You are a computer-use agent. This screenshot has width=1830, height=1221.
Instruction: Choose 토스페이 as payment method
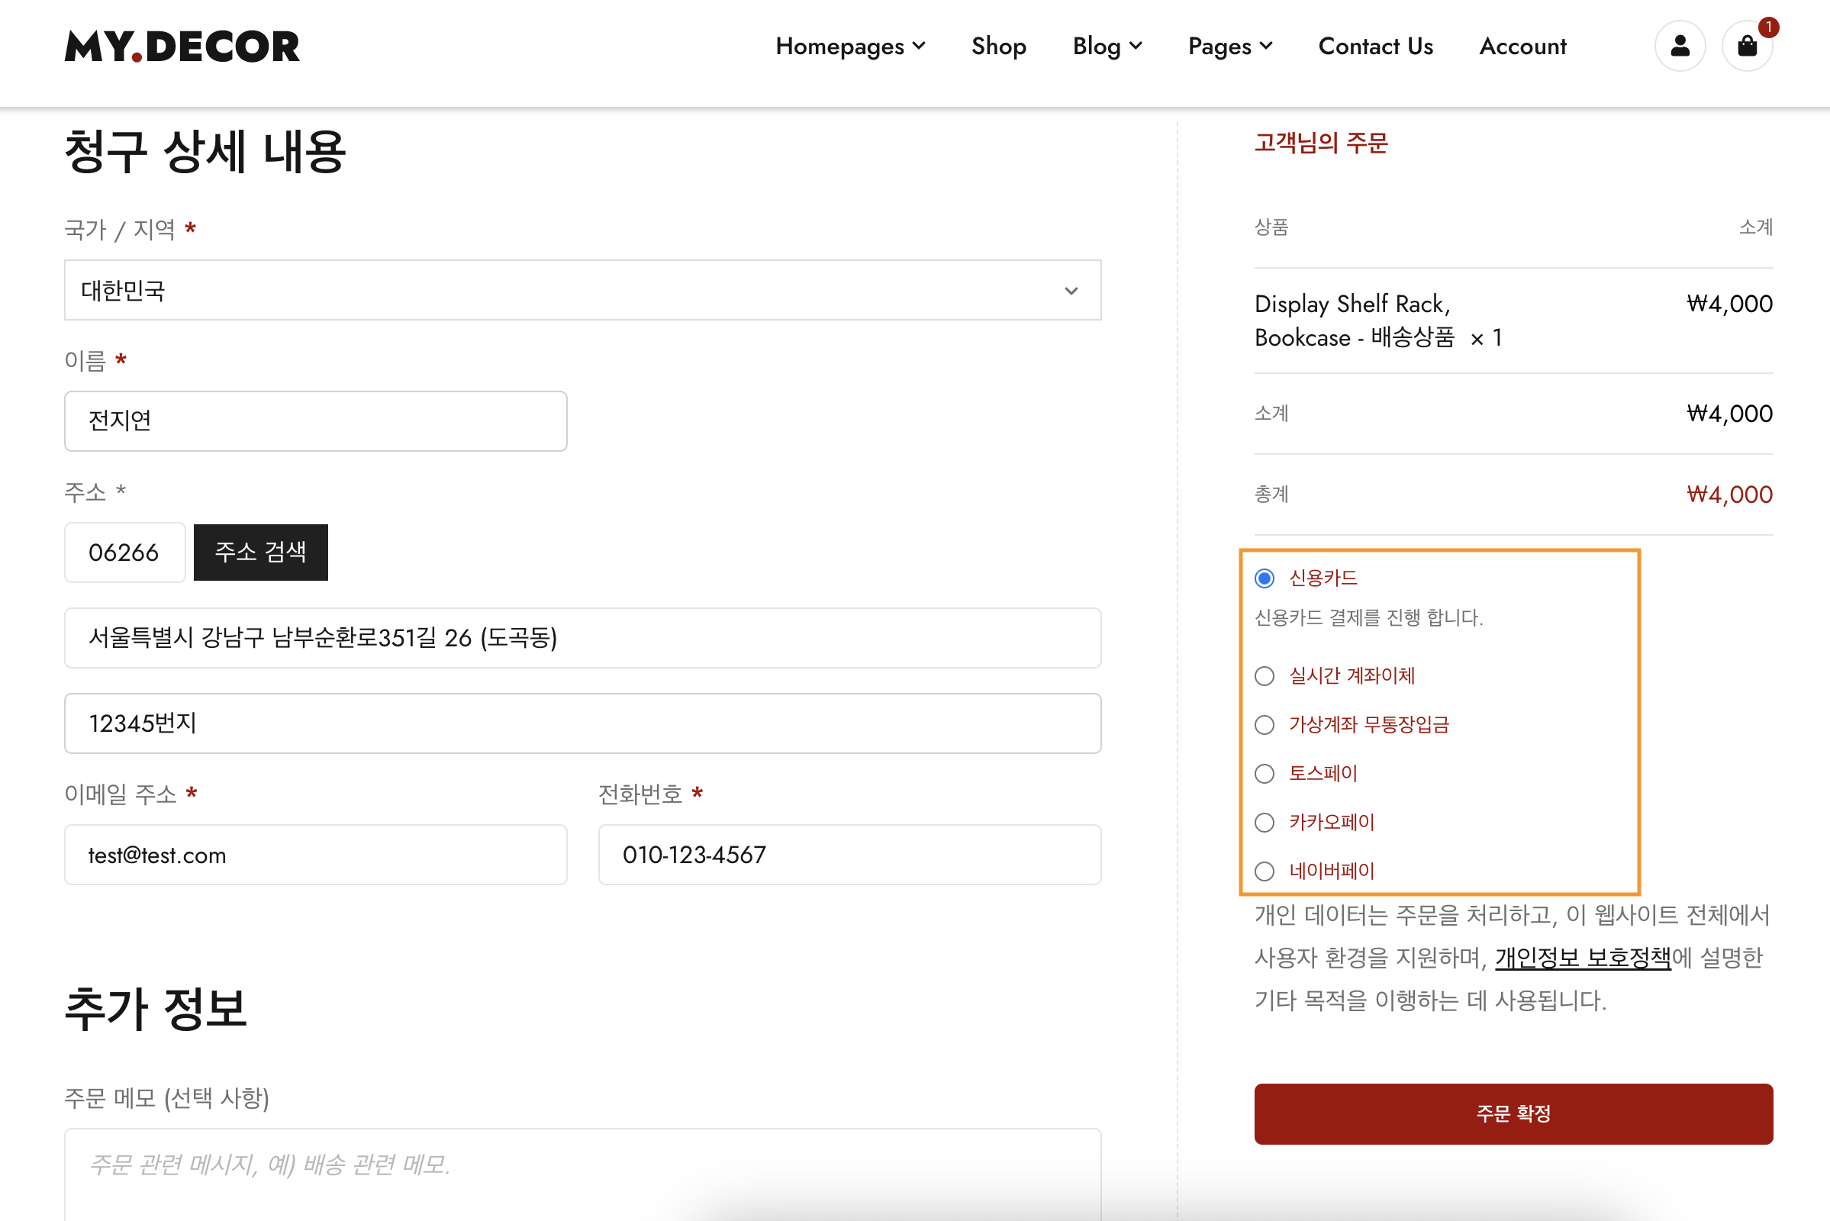coord(1263,773)
